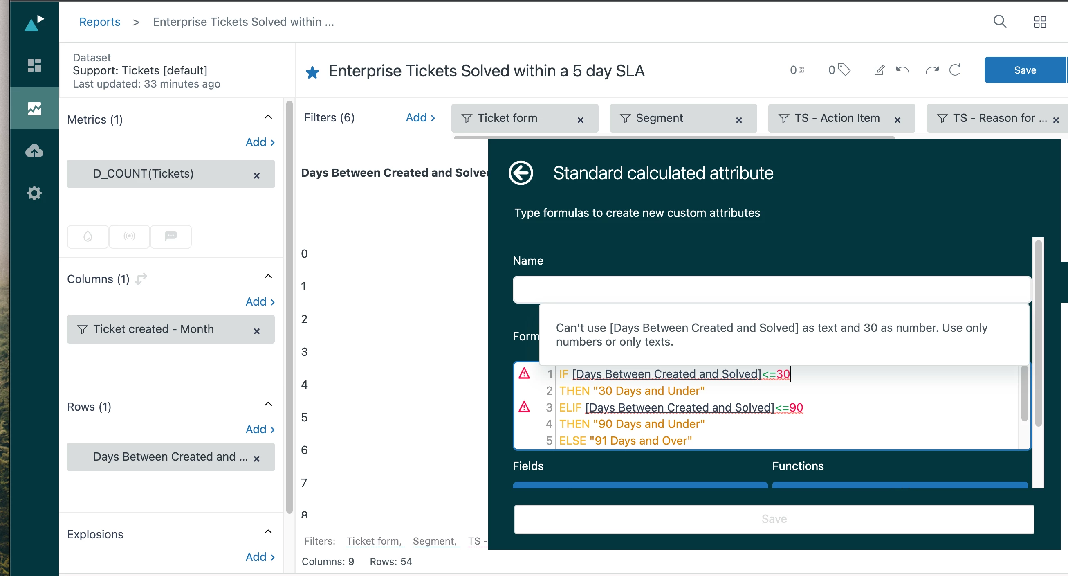Click the attribute Name input field

771,290
